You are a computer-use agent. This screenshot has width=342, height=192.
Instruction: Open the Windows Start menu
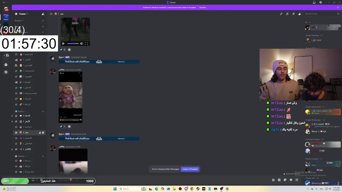tap(115, 189)
